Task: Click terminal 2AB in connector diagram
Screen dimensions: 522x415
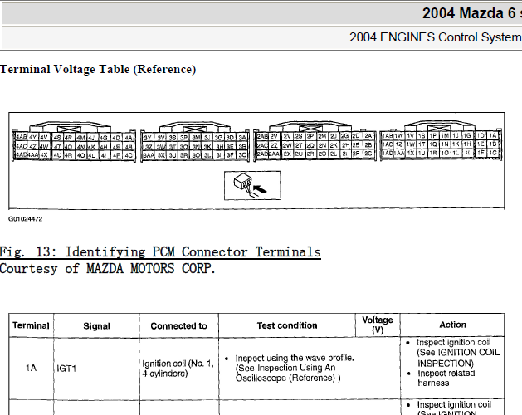Action: click(262, 136)
